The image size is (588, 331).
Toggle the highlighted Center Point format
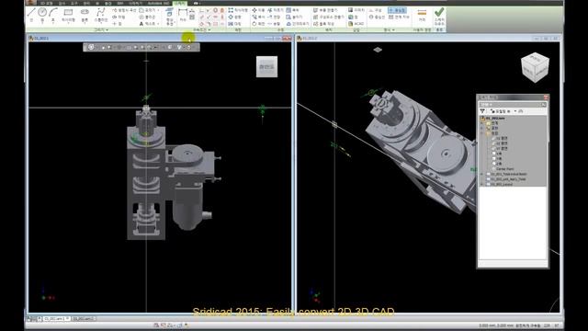[x=397, y=10]
